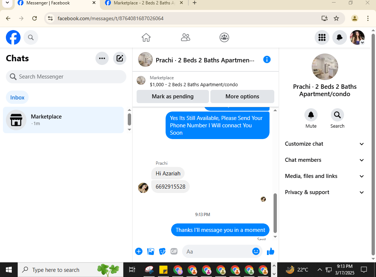This screenshot has height=277, width=376.
Task: Click the Facebook search magnifier icon
Action: click(31, 37)
